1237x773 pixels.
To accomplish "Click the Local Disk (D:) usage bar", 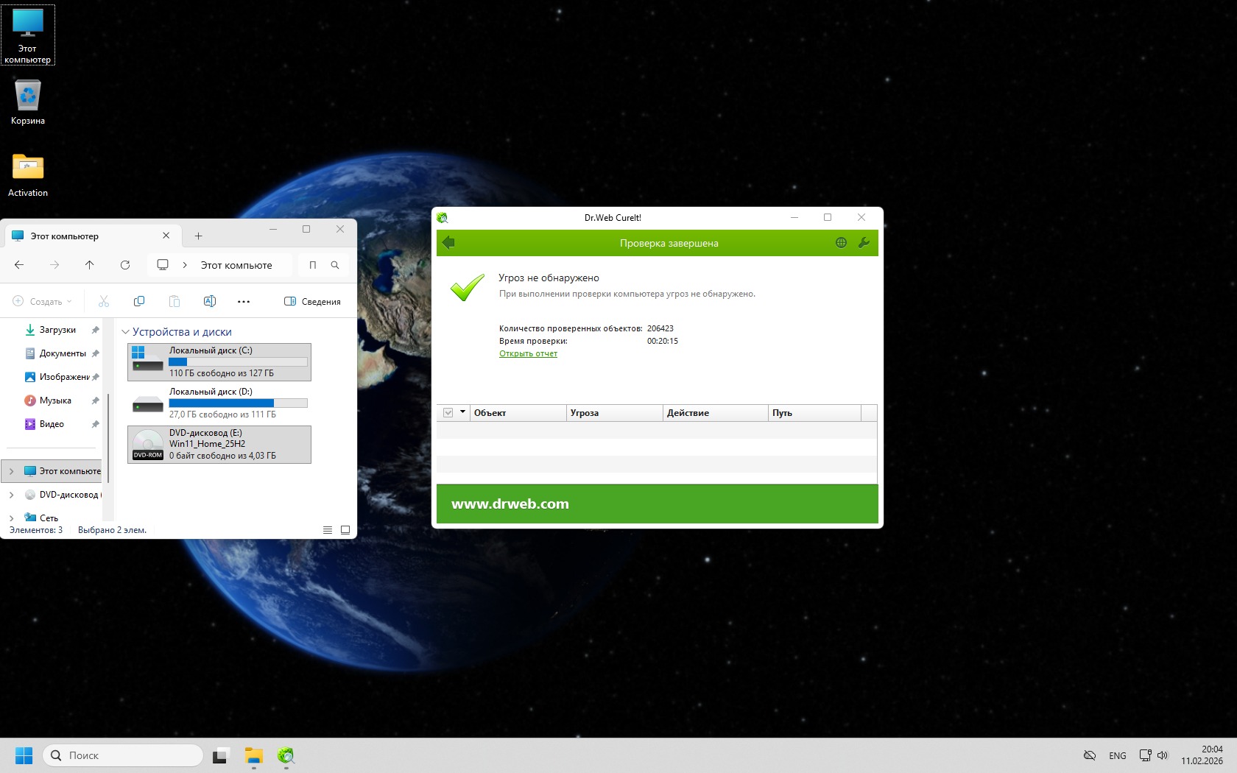I will click(x=238, y=403).
